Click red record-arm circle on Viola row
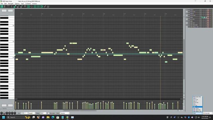Screen dimensions: 213x120 [x=208, y=17]
